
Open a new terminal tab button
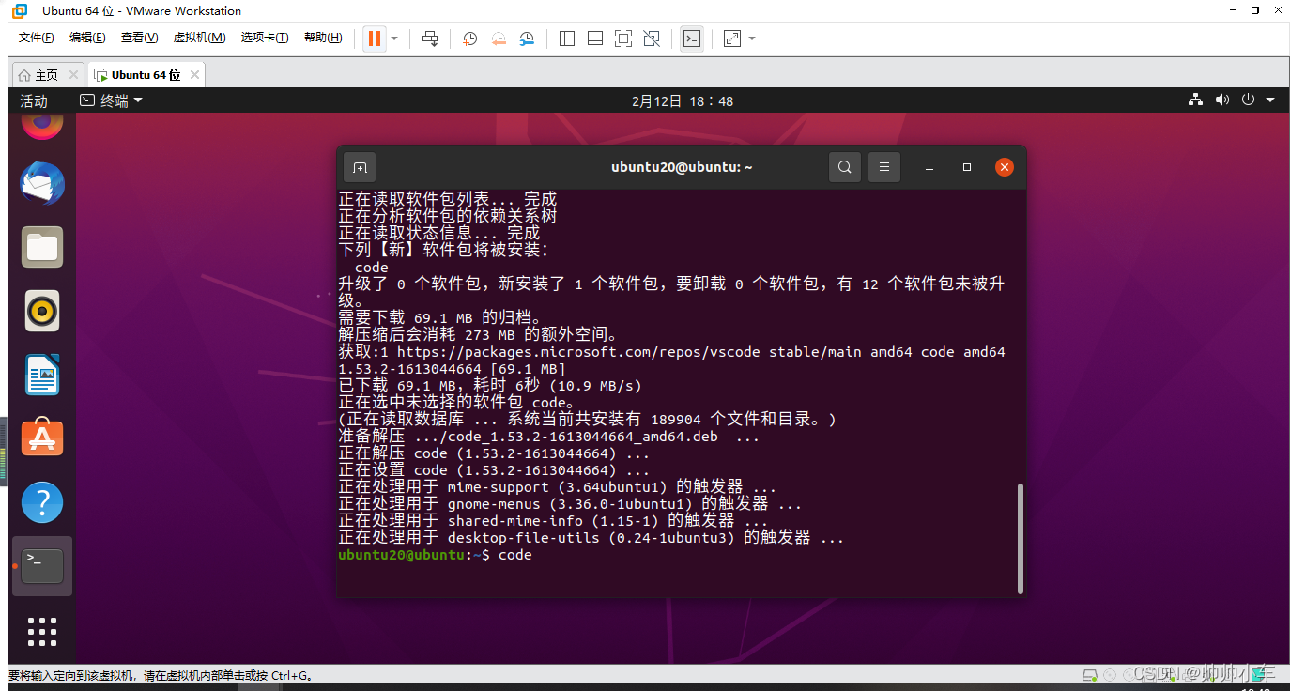pyautogui.click(x=360, y=167)
